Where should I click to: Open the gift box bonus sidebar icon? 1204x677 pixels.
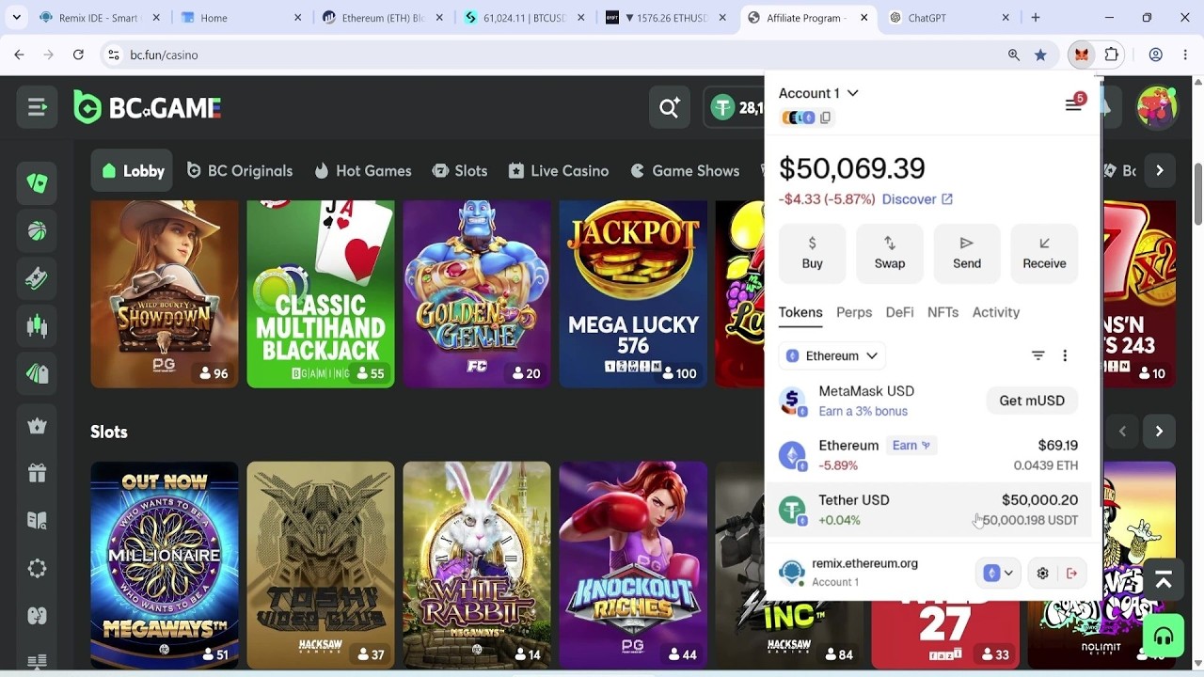[37, 473]
